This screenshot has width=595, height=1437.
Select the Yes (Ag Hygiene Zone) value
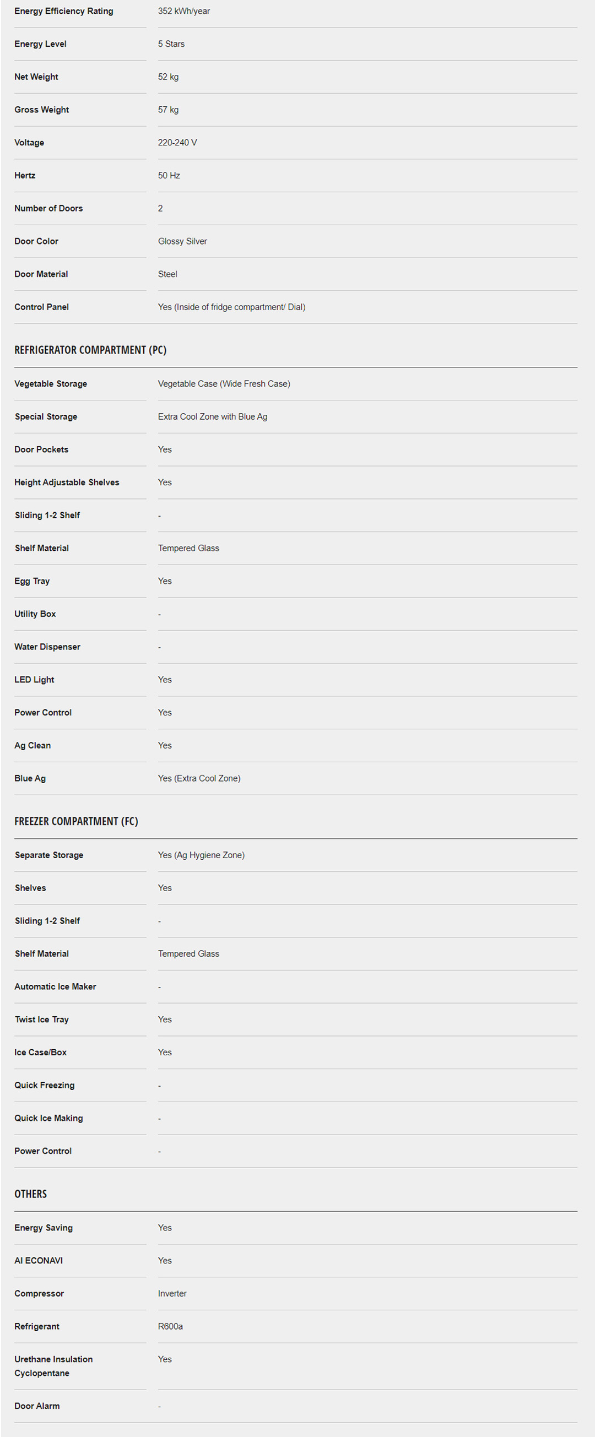point(201,855)
